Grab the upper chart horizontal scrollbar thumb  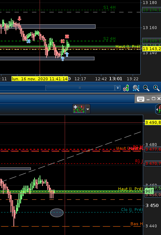(x=80, y=88)
